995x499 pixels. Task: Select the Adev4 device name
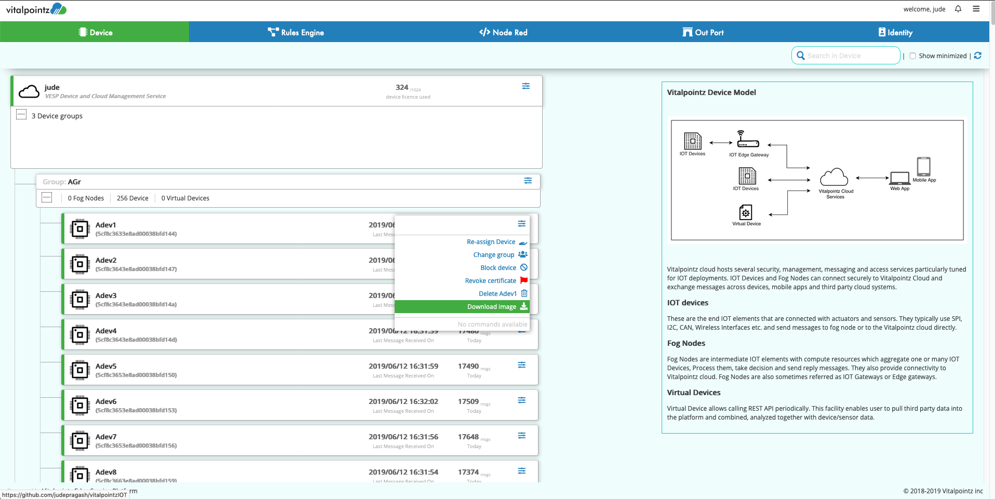(x=106, y=331)
